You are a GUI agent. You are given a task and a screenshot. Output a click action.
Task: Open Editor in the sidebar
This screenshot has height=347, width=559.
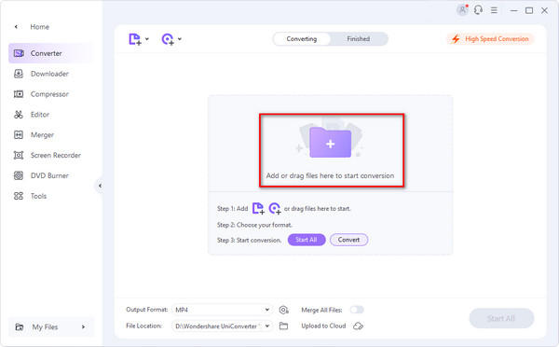click(51, 114)
